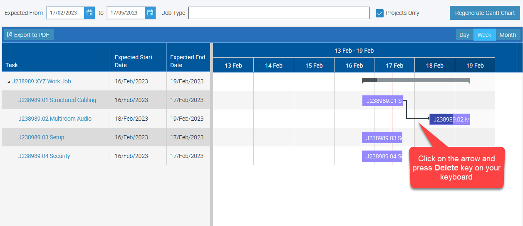Image resolution: width=523 pixels, height=226 pixels.
Task: Click the J238989.01 Gantt task bar
Action: coord(382,101)
